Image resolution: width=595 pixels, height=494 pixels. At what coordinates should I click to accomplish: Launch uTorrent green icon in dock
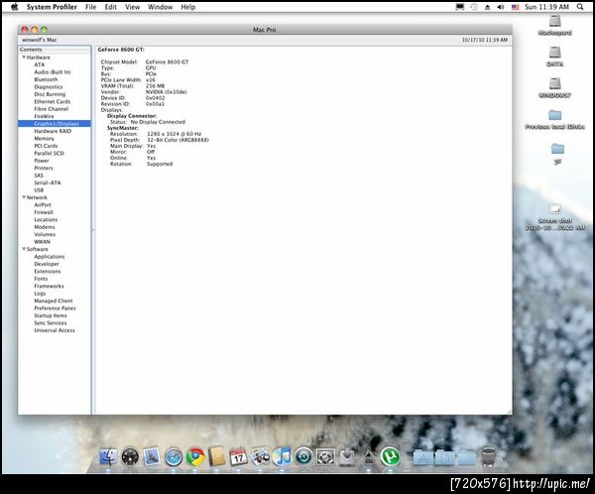click(391, 456)
